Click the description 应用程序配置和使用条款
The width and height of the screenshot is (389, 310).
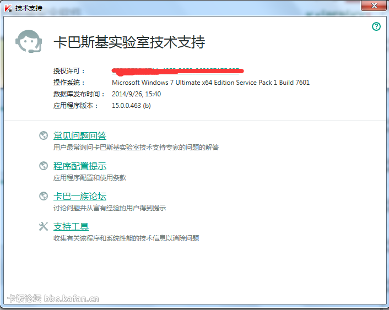[90, 177]
